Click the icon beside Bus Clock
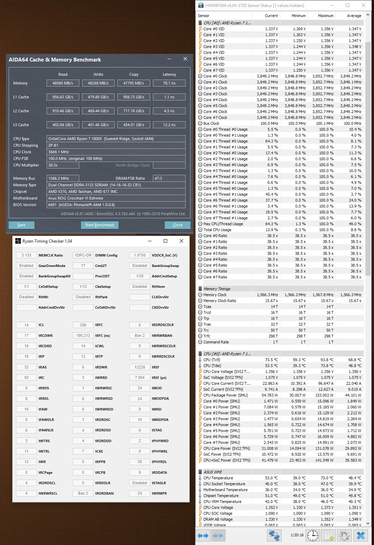The height and width of the screenshot is (545, 374). pyautogui.click(x=200, y=123)
